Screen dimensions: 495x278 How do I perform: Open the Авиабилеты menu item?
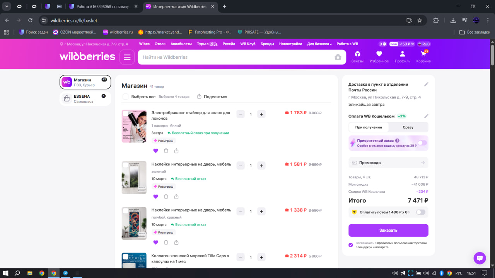pyautogui.click(x=181, y=44)
